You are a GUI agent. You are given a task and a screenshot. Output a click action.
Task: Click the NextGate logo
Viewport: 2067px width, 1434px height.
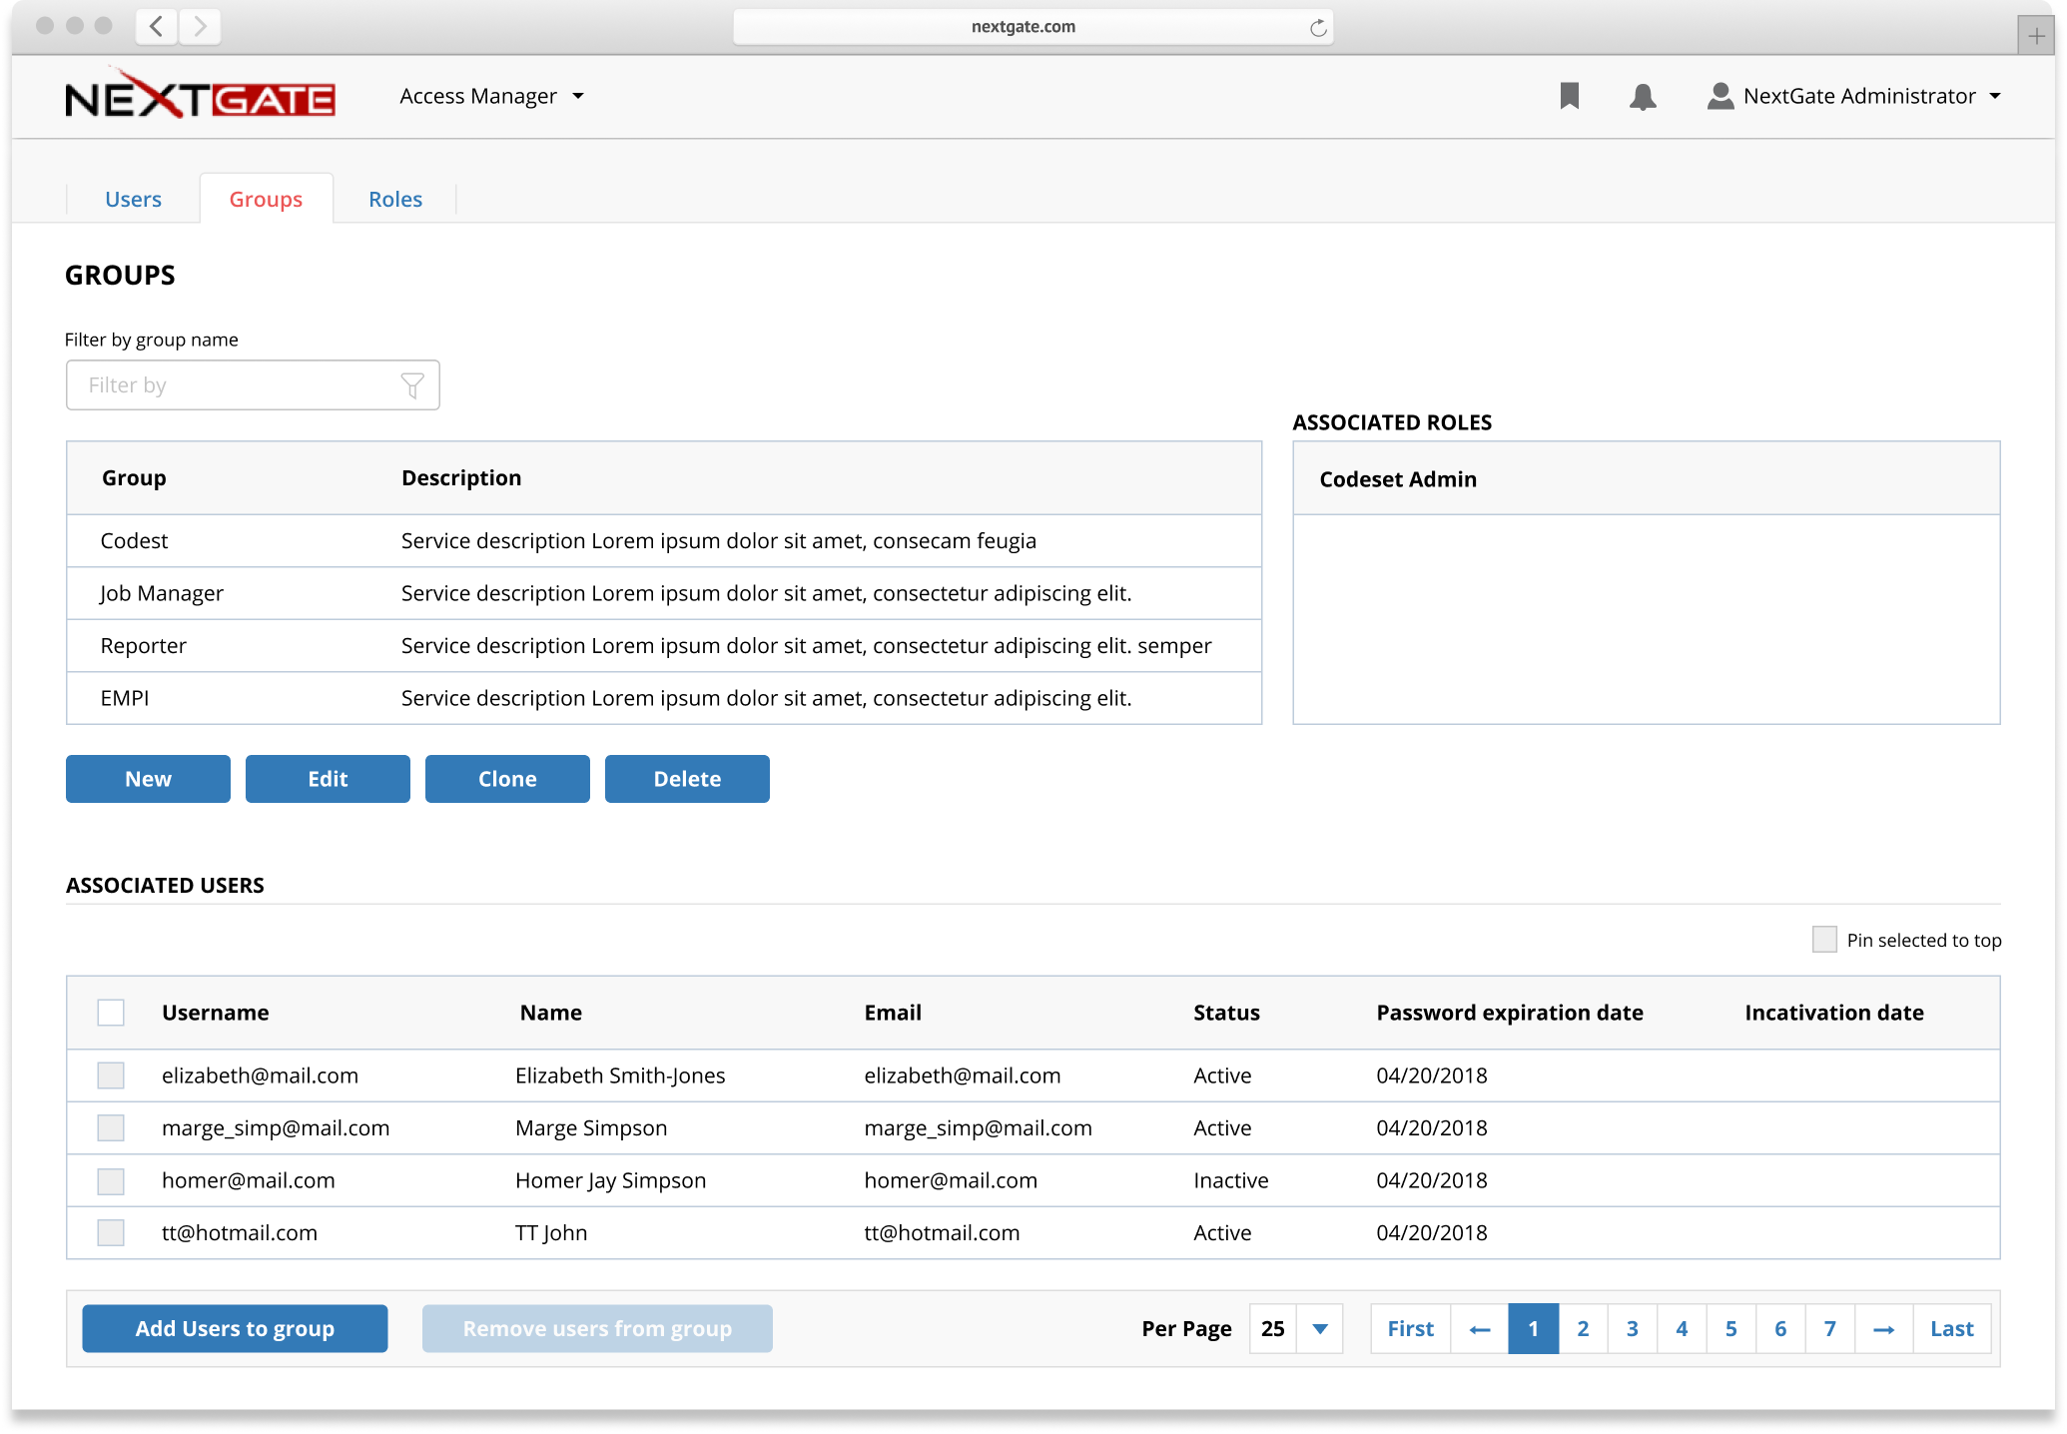point(200,95)
